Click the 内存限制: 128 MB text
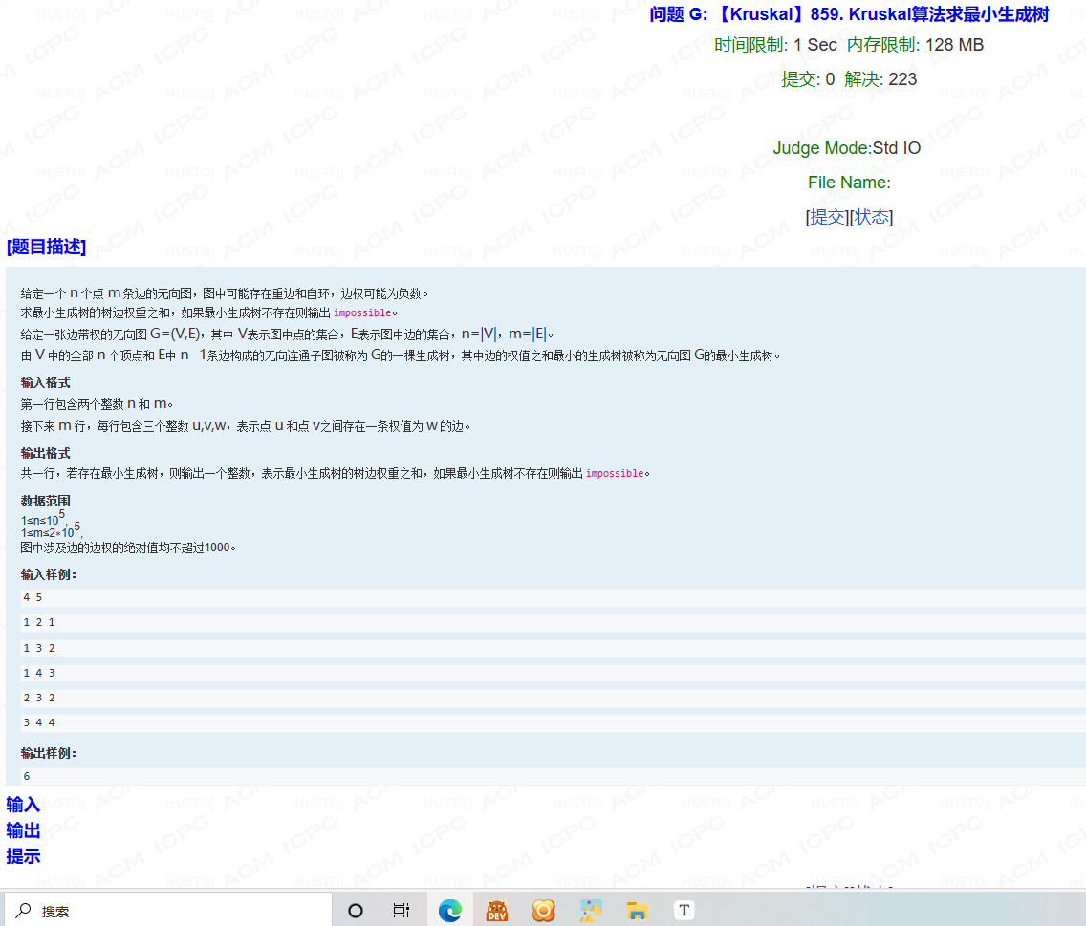This screenshot has width=1086, height=926. (915, 45)
